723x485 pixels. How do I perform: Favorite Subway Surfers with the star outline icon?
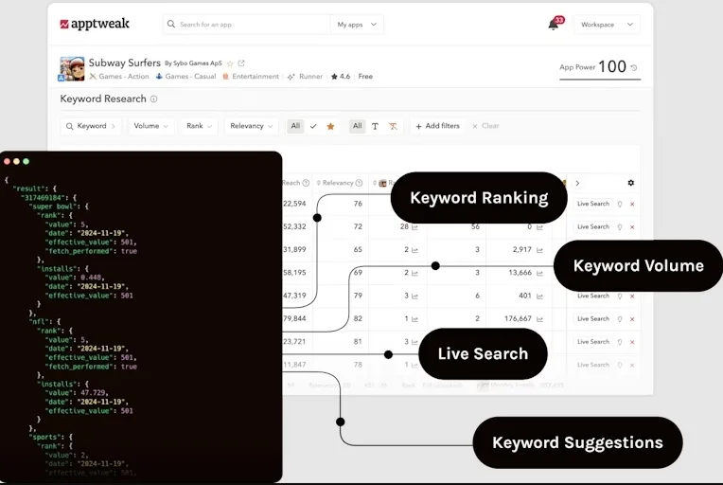230,63
